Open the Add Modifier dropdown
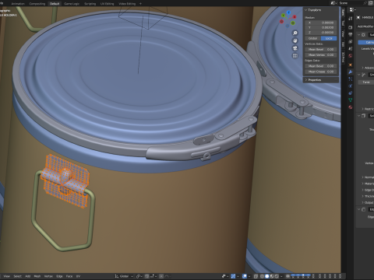This screenshot has width=374, height=280. [x=365, y=26]
